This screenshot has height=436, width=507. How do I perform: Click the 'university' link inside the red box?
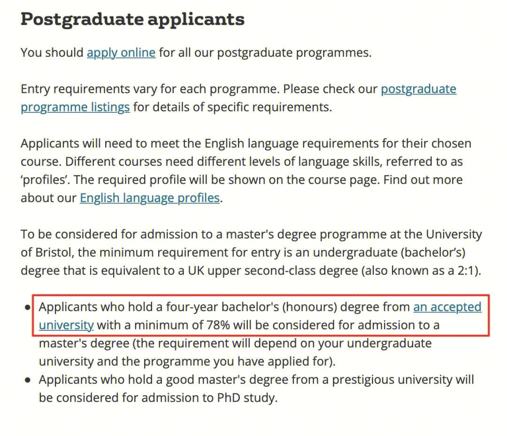66,325
